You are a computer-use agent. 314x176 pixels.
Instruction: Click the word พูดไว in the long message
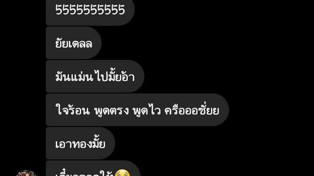click(x=147, y=110)
